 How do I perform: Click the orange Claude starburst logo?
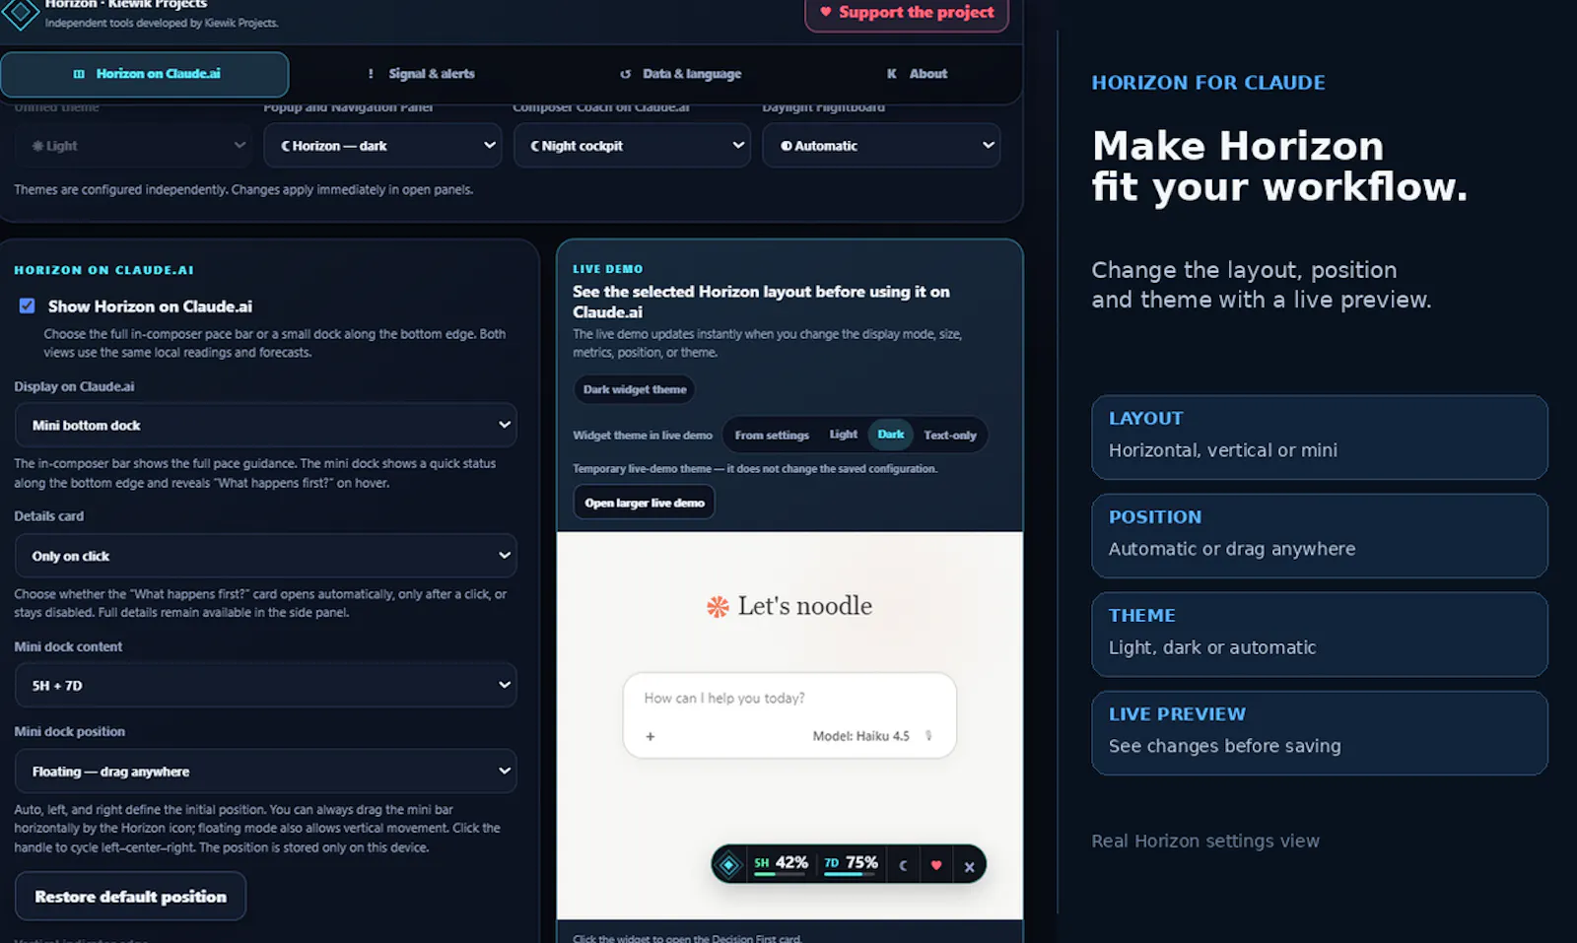click(718, 606)
